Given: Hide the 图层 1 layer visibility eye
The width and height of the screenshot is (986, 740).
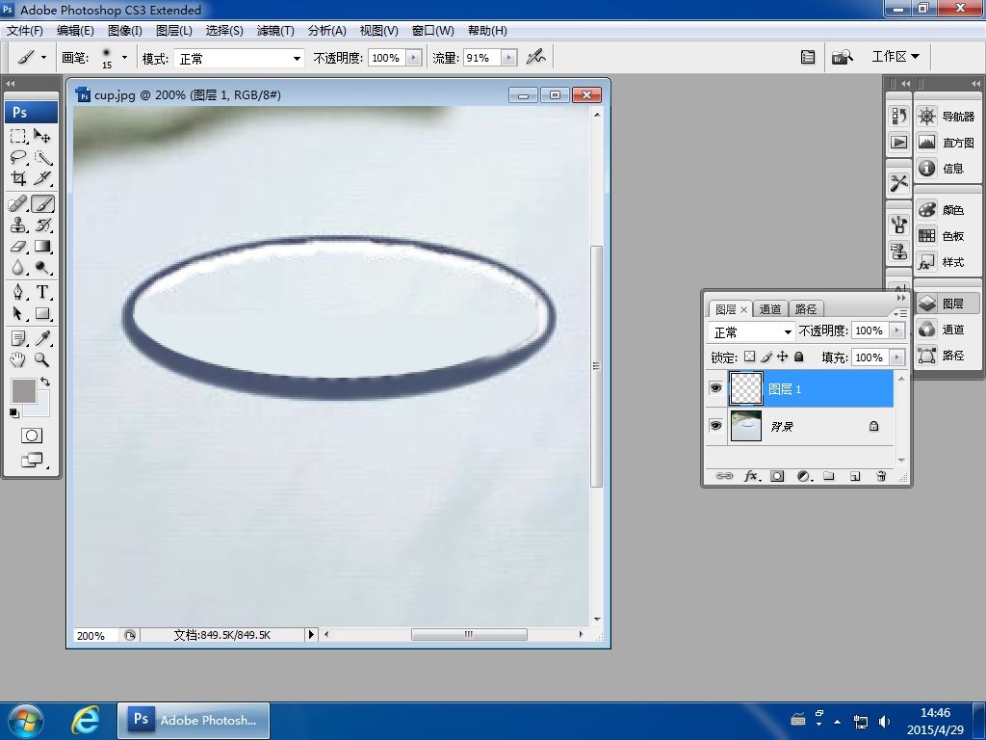Looking at the screenshot, I should click(715, 388).
